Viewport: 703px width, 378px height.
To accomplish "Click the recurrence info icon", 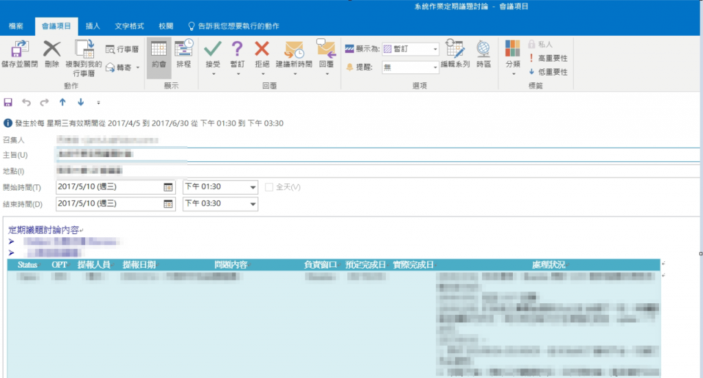I will coord(8,123).
